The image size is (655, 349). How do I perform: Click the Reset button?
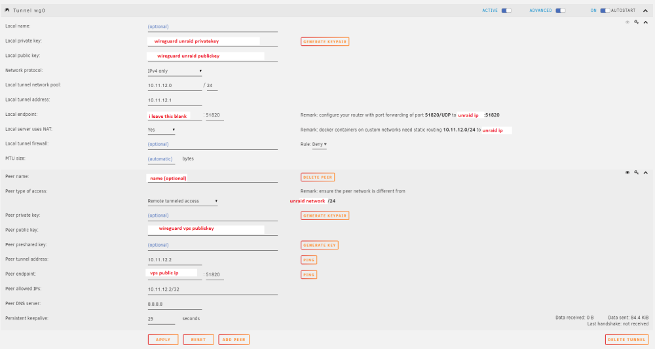pyautogui.click(x=198, y=339)
